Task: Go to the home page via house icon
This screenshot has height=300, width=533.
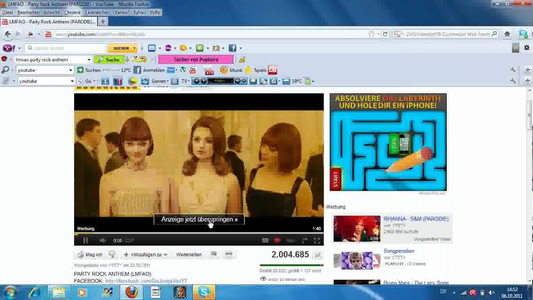Action: point(507,34)
